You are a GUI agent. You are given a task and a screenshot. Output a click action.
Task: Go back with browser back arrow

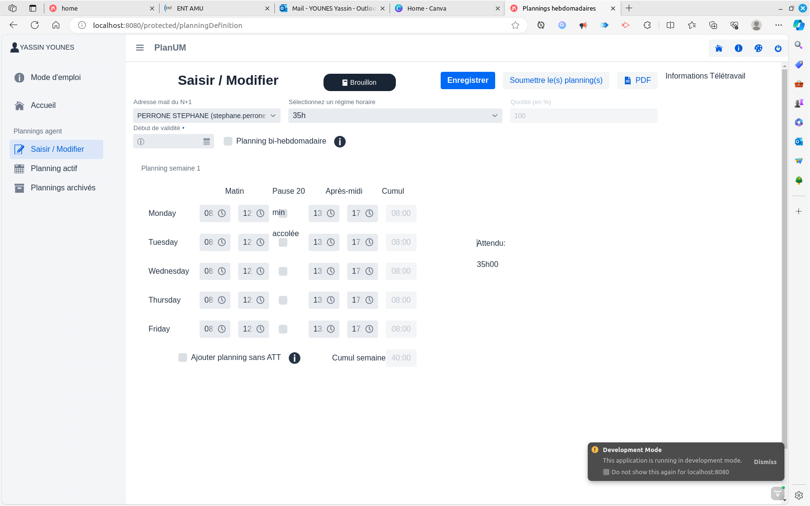click(13, 25)
